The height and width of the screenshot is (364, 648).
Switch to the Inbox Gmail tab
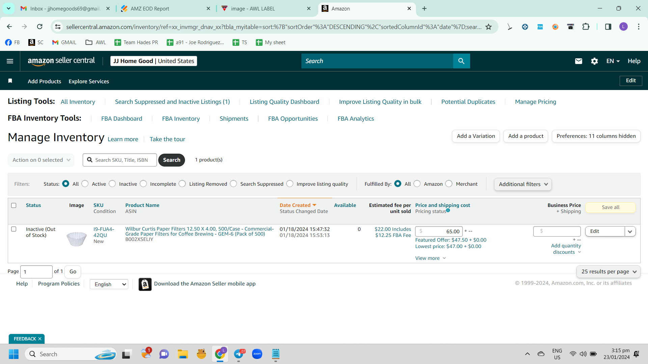point(64,8)
